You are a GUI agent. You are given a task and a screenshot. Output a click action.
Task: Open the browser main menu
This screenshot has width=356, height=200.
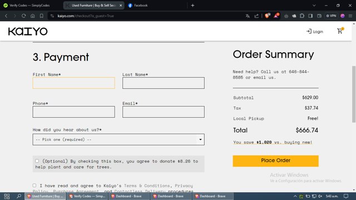(350, 16)
